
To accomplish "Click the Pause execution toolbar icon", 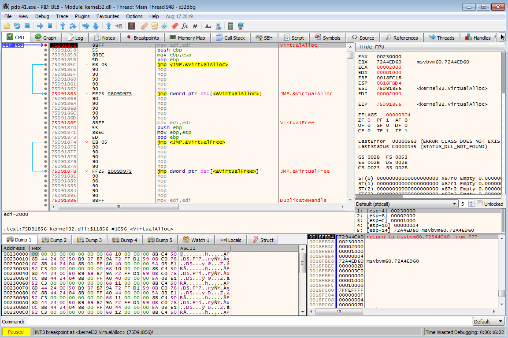I will click(50, 26).
